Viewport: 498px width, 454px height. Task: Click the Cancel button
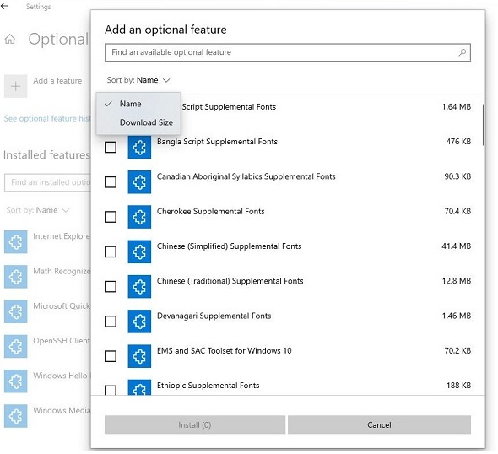(379, 424)
